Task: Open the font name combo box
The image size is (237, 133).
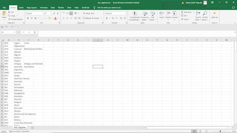Action: [x=35, y=14]
